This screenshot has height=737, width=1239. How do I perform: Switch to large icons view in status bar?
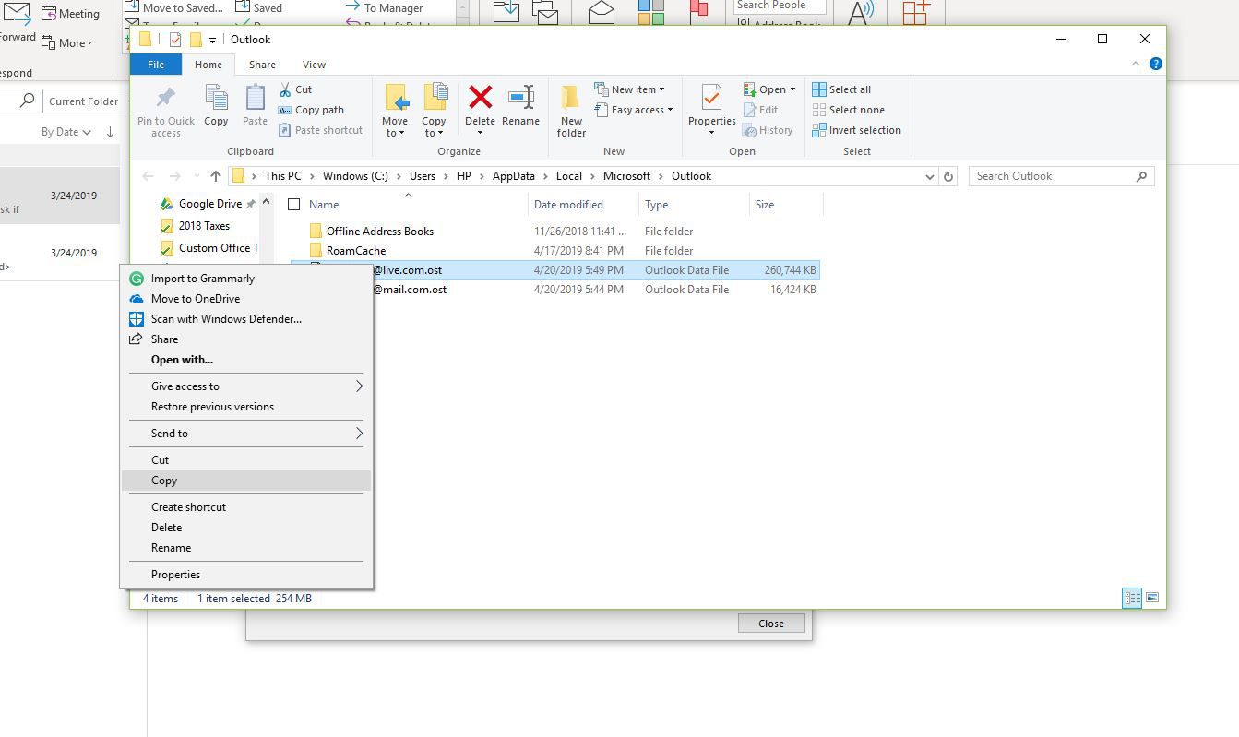coord(1151,598)
